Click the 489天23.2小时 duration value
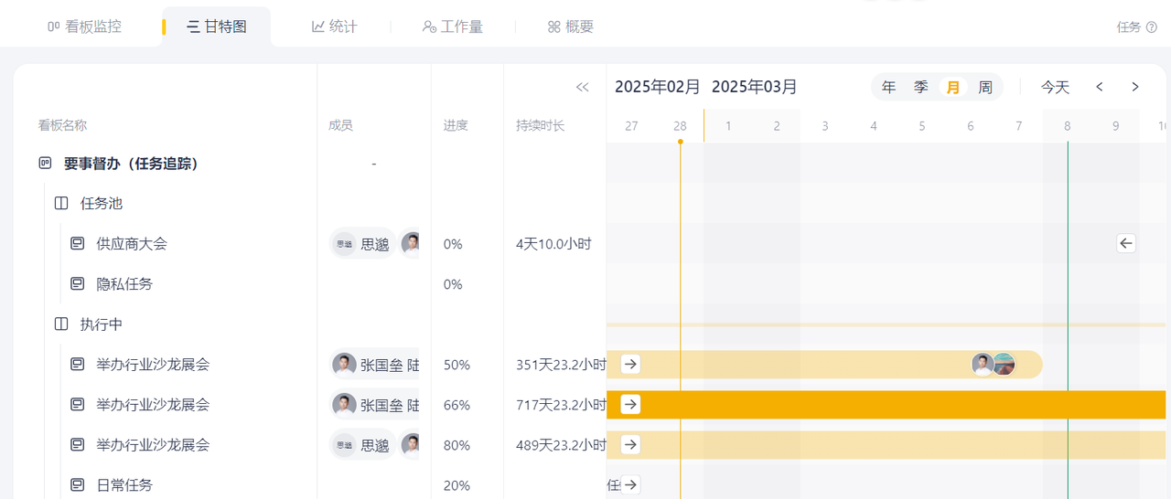The image size is (1171, 499). coord(561,445)
